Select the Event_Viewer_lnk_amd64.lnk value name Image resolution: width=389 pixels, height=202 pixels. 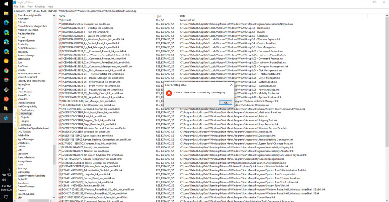click(90, 86)
